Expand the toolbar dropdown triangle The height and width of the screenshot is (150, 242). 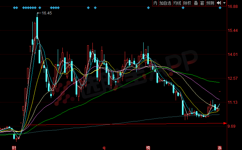tap(225, 3)
